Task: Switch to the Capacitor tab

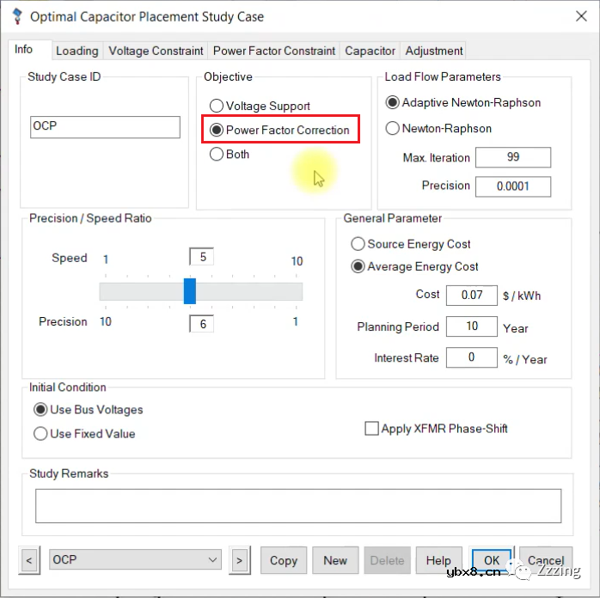Action: coord(370,51)
